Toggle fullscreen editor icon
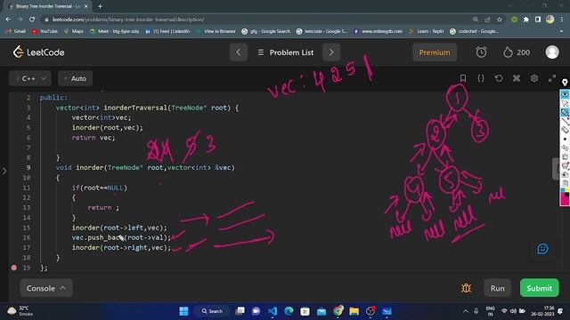This screenshot has height=320, width=570. coord(552,78)
